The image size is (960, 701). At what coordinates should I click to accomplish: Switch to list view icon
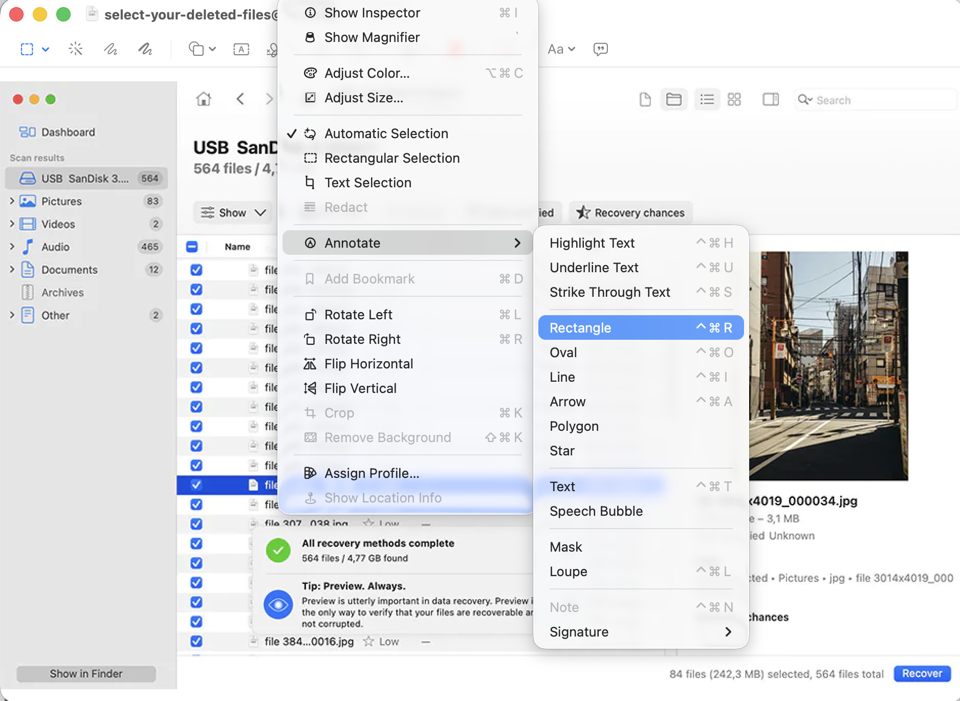[707, 99]
